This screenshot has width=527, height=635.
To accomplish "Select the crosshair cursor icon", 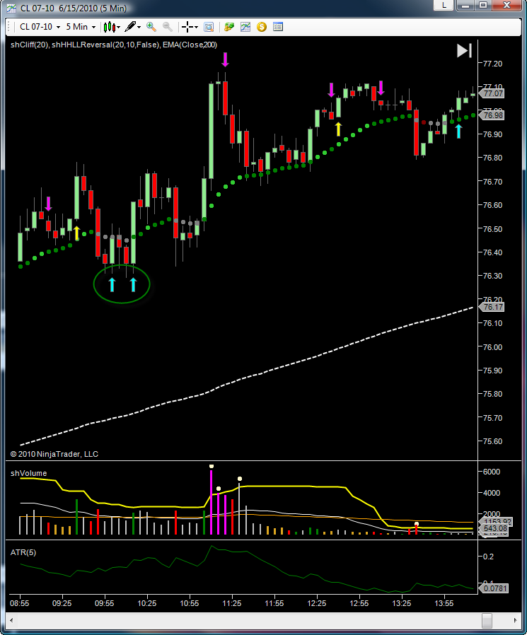I will pos(187,27).
